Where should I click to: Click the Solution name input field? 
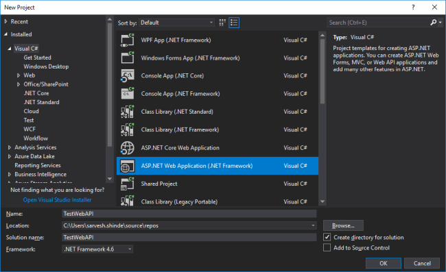(189, 237)
